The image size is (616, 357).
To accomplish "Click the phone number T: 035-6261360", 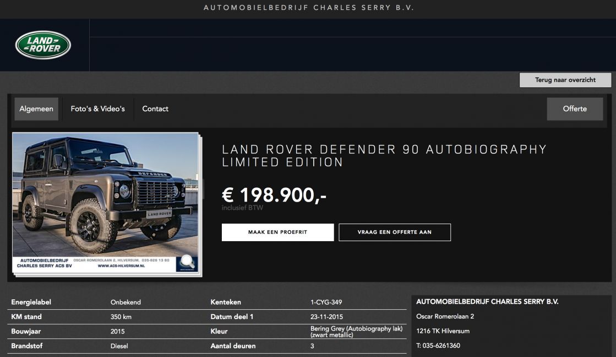I will [438, 345].
